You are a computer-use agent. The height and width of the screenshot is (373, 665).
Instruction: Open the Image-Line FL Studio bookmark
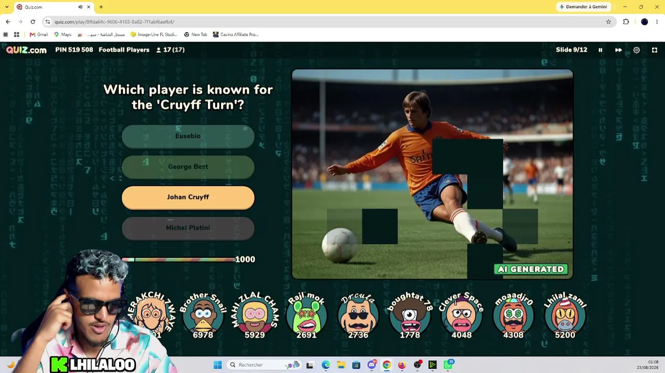154,35
